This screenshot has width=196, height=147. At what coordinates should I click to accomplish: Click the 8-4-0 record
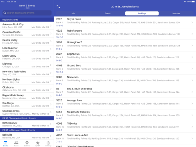coord(59,96)
